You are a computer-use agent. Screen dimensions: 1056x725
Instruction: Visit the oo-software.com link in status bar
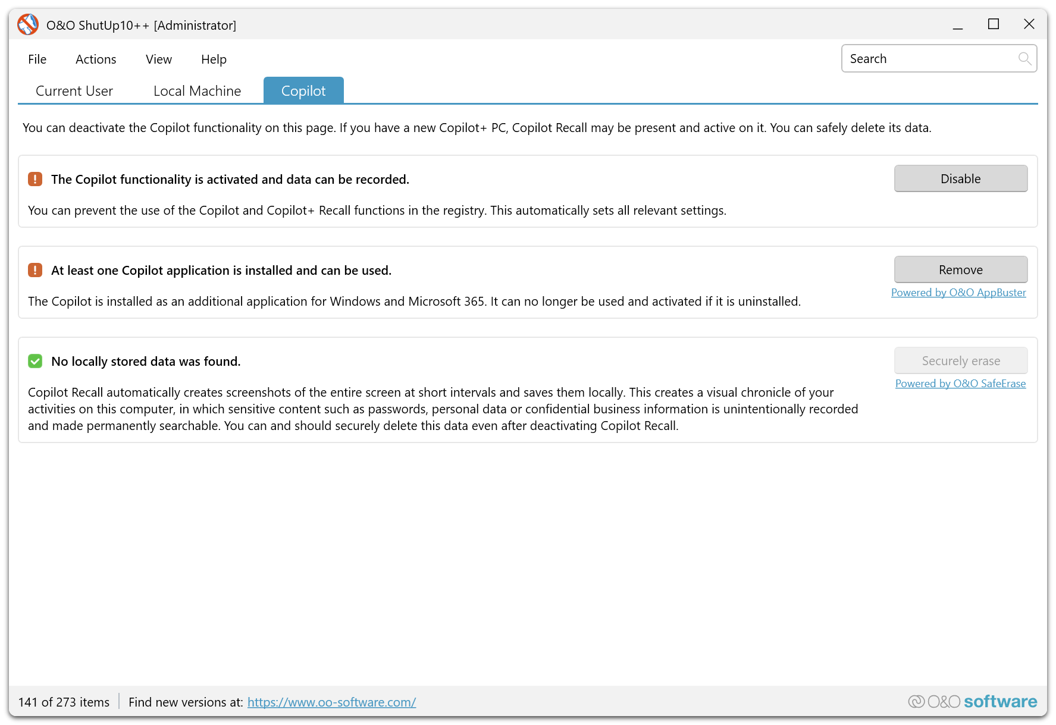click(331, 702)
